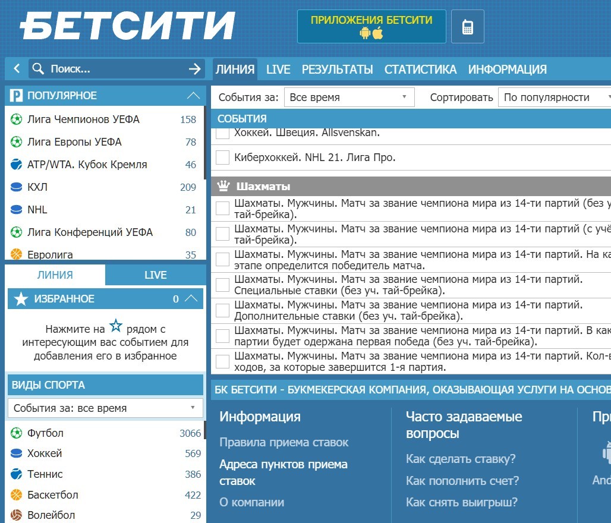Click the Android and Apple apps icon
611x523 pixels.
(x=371, y=33)
